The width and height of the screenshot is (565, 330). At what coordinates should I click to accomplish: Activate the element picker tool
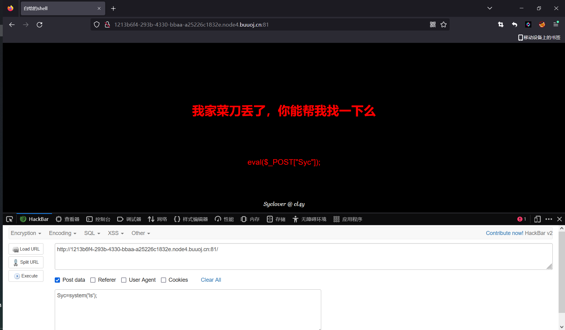coord(9,219)
